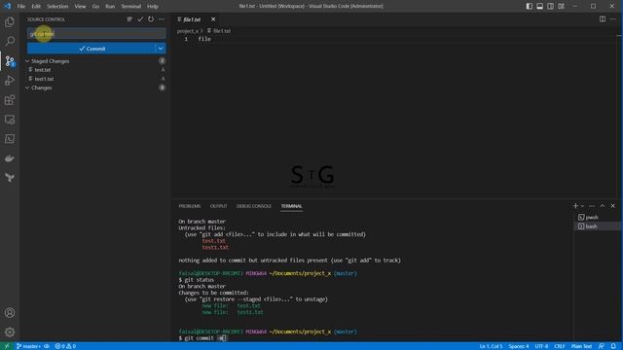Open the Source Control view icon
This screenshot has height=350, width=623.
tap(10, 60)
